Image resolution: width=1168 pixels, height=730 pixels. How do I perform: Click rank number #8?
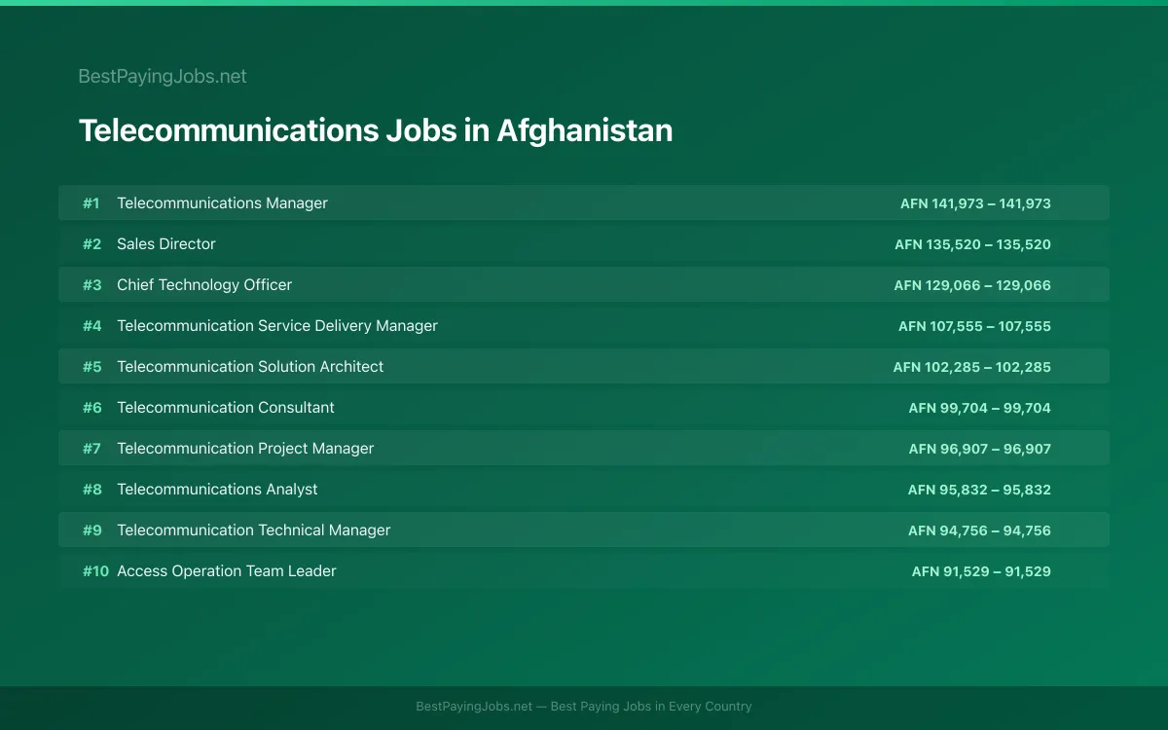91,490
